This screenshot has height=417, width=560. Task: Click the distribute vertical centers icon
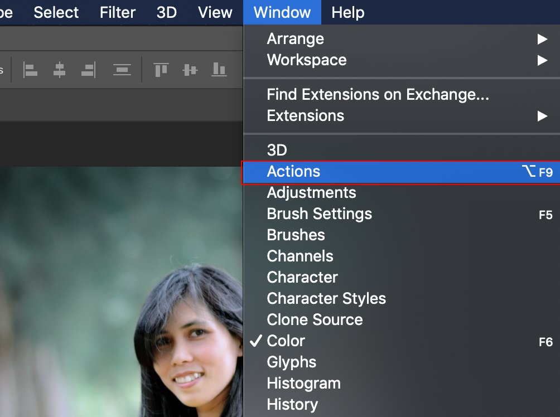(122, 70)
